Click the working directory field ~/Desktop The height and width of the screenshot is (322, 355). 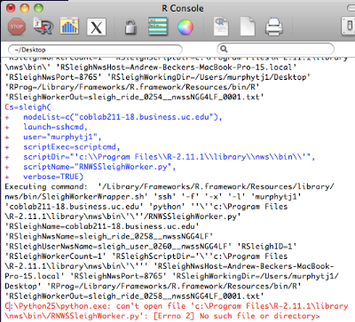[95, 50]
